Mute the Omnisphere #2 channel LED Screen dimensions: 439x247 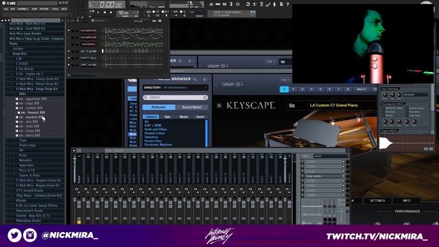coord(69,37)
